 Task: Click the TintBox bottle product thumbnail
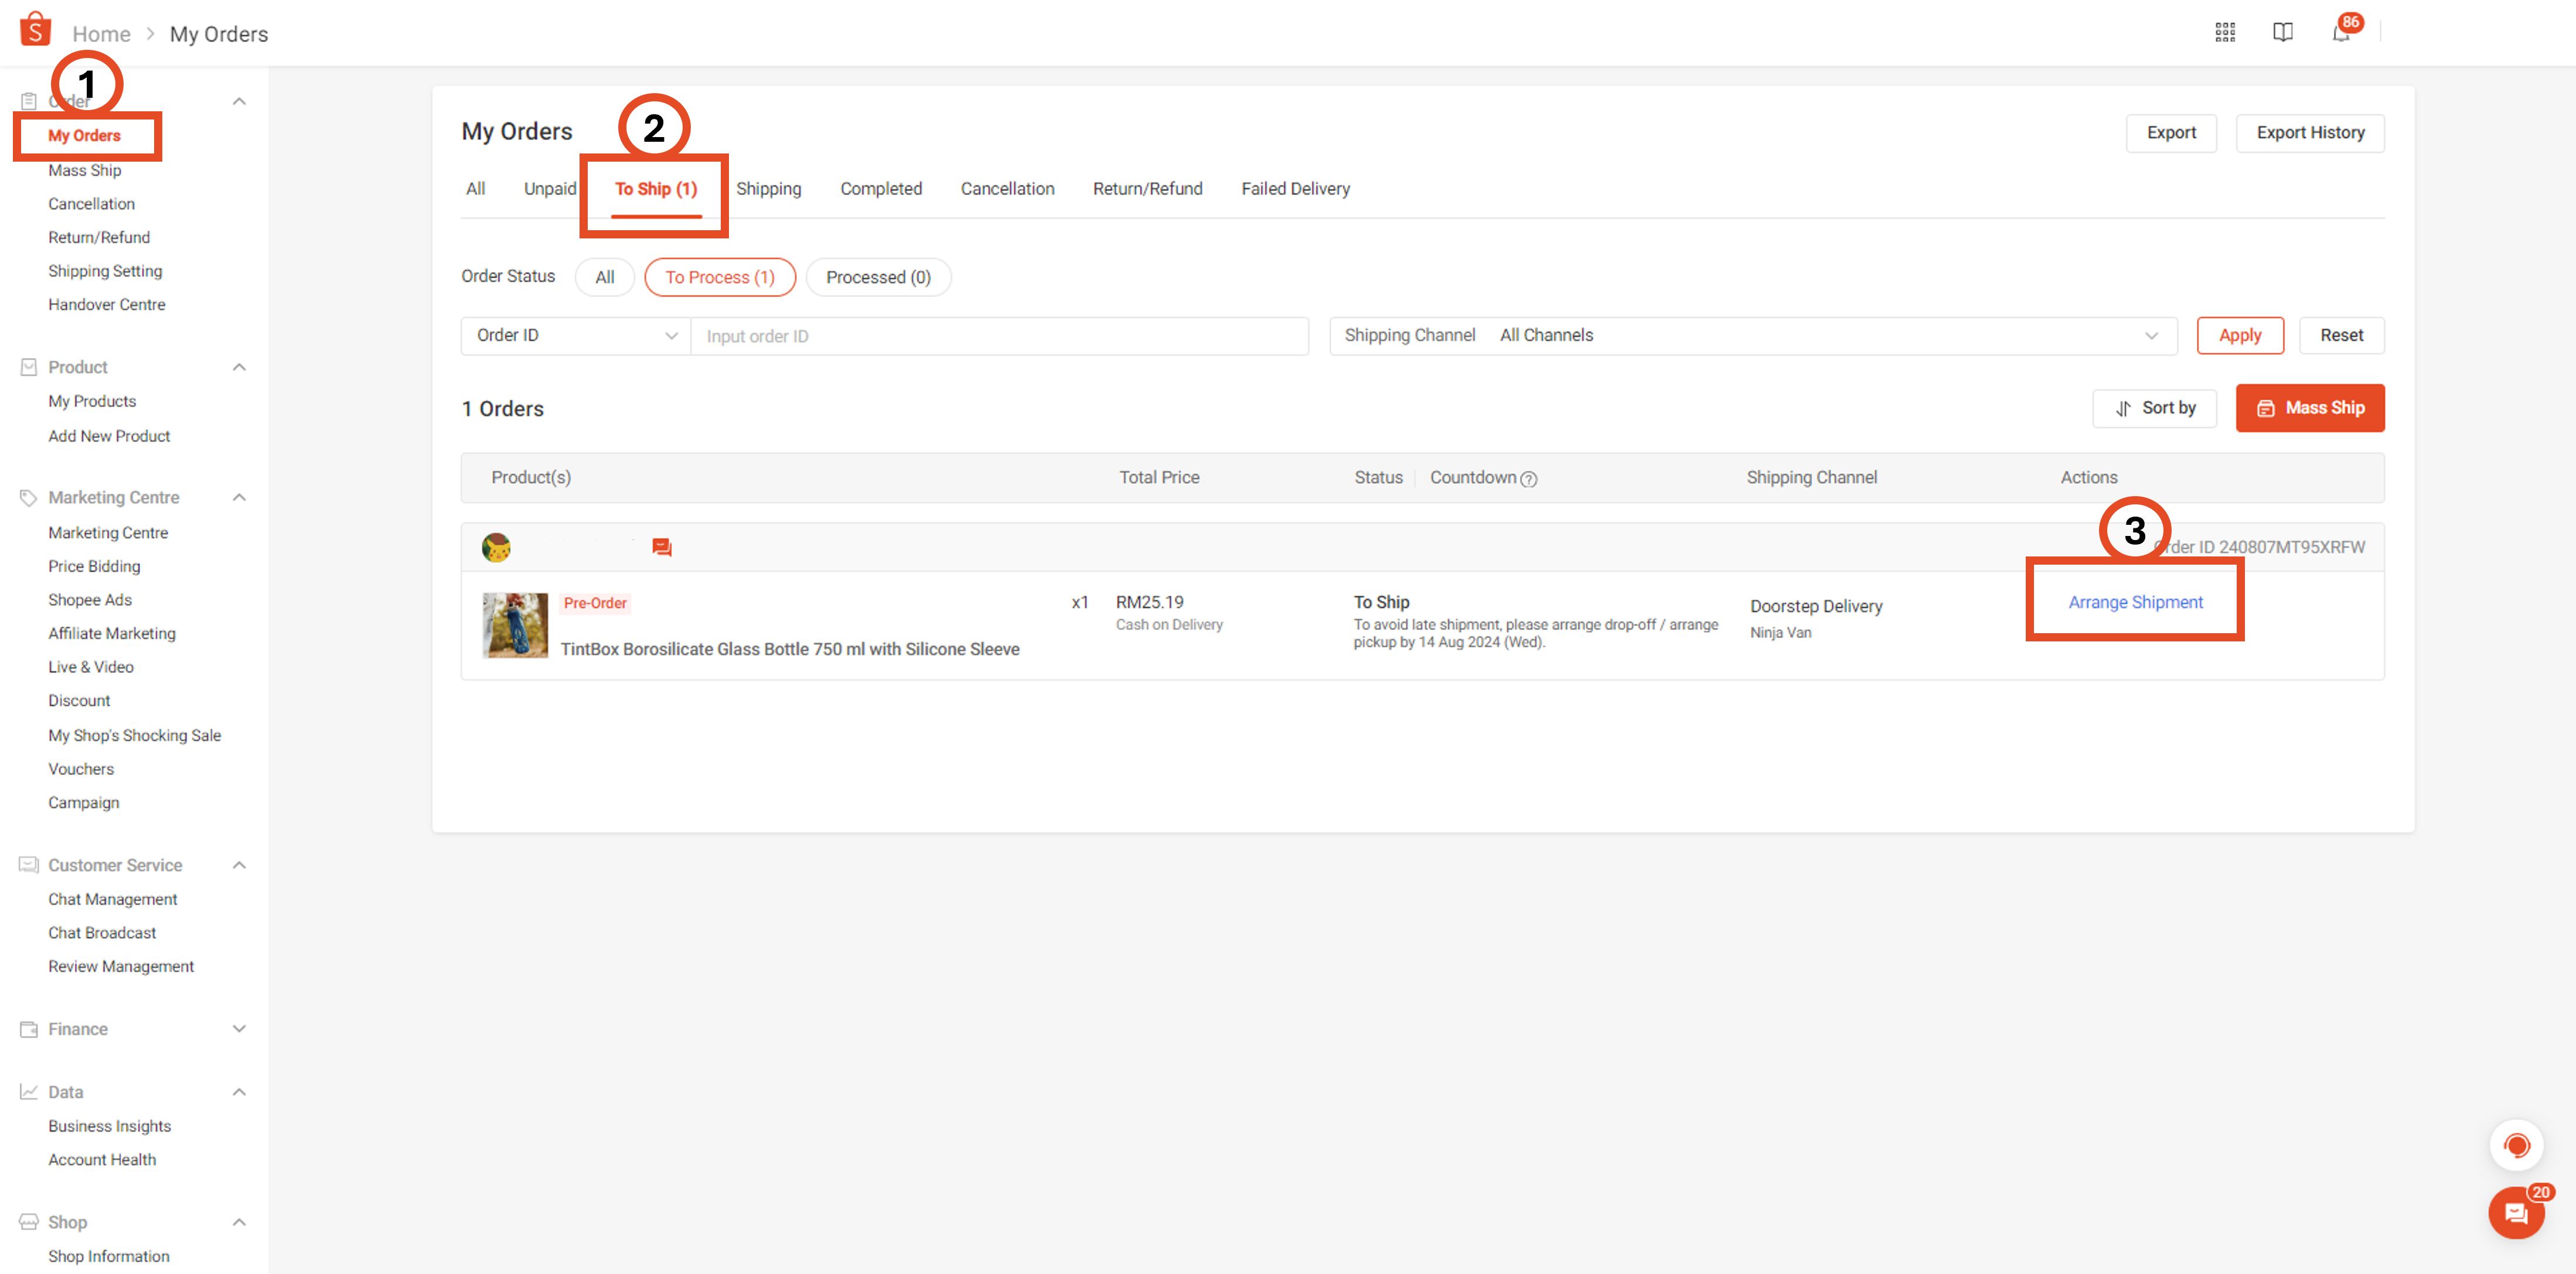tap(515, 626)
